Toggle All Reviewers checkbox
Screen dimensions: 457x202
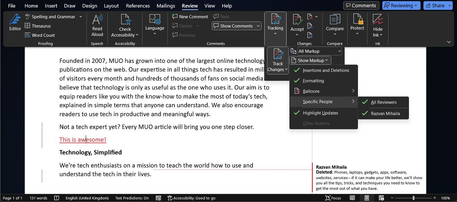[x=383, y=102]
